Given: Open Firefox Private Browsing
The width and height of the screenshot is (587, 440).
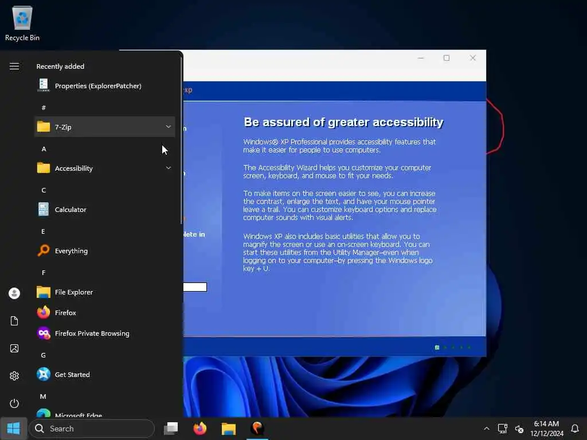Looking at the screenshot, I should tap(104, 333).
